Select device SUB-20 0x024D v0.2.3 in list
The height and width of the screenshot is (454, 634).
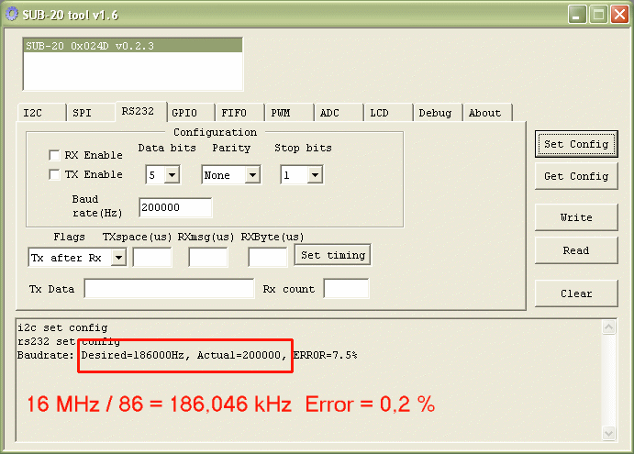133,46
